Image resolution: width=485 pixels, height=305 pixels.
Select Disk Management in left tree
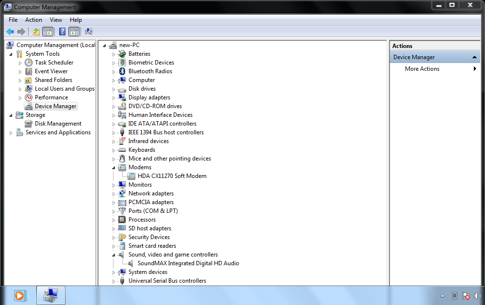(x=58, y=124)
